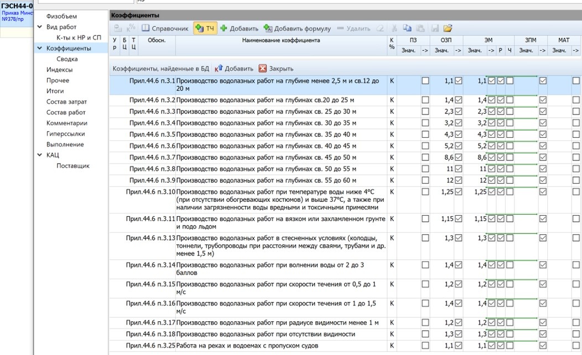The width and height of the screenshot is (582, 355).
Task: Click ОЗП value 2,3 in row п.3.3
Action: pyautogui.click(x=449, y=111)
